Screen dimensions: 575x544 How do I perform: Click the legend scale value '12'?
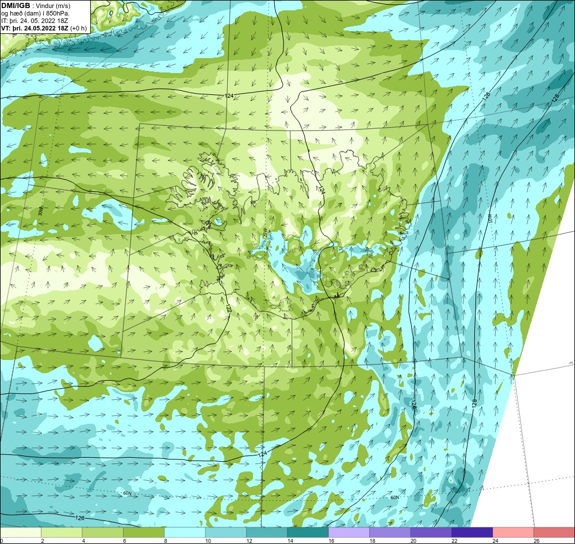click(x=250, y=541)
